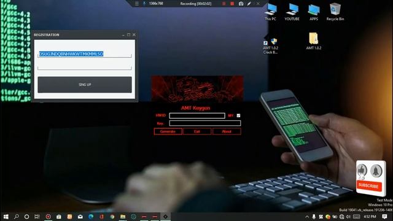Maximize the REGISTRATION window
Image resolution: width=393 pixels, height=221 pixels.
pyautogui.click(x=128, y=35)
